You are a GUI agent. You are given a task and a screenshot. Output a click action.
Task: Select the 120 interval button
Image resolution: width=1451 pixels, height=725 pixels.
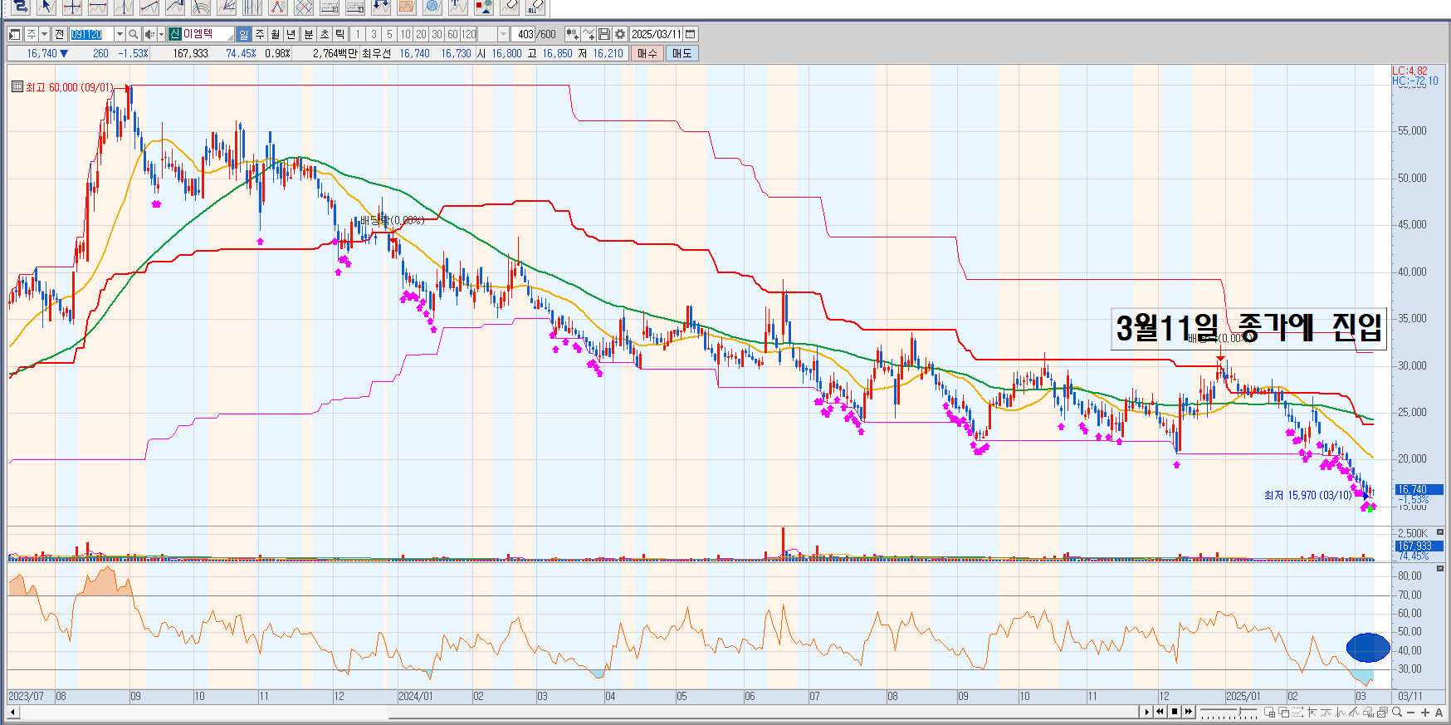click(x=468, y=34)
